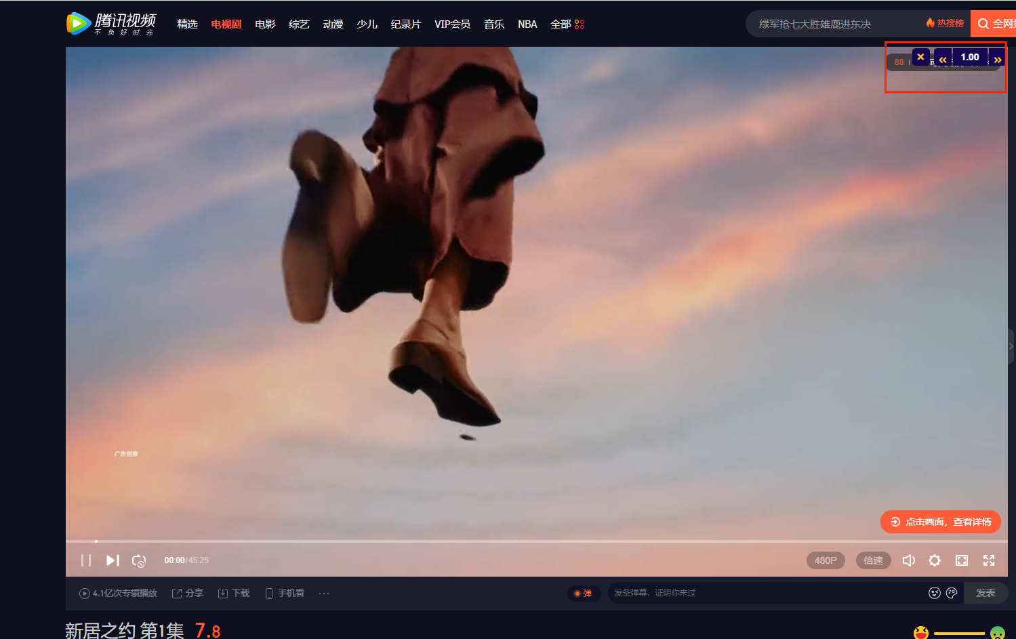Pause the video playback
1016x639 pixels.
point(86,560)
